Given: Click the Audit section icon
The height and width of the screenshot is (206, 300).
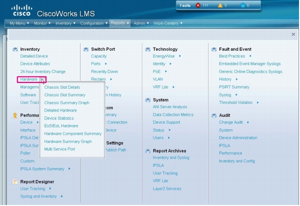Looking at the screenshot, I should point(214,115).
